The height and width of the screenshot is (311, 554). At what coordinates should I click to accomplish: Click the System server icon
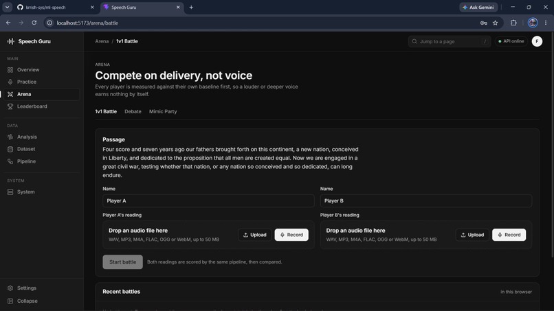point(10,192)
